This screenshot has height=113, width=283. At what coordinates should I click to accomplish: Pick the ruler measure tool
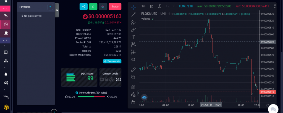coord(133,69)
